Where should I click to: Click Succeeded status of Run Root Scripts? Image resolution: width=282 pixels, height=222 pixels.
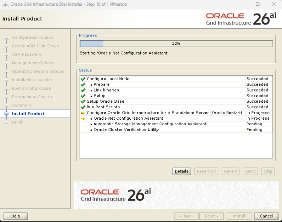pos(257,107)
